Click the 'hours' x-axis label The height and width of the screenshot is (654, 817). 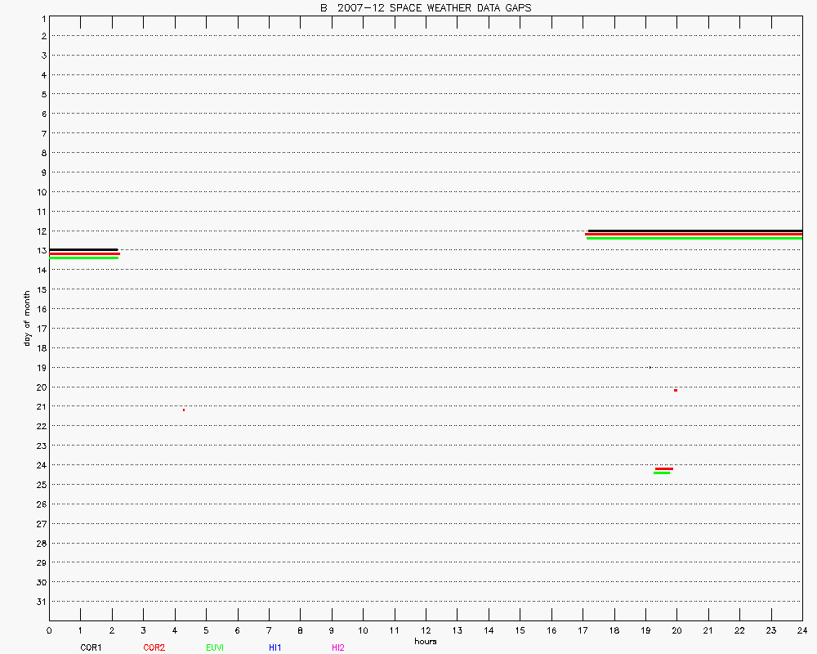(425, 642)
